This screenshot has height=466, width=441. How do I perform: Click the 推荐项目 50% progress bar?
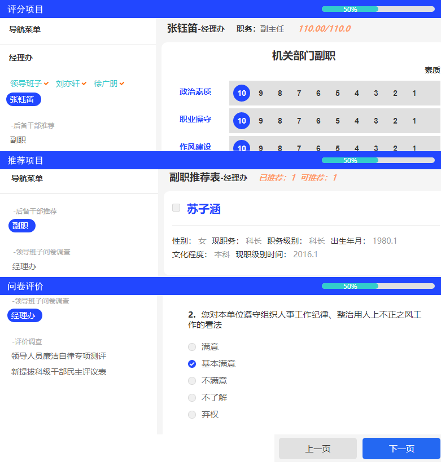378,160
